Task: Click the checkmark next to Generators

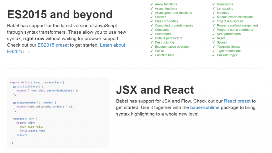Action: click(214, 4)
